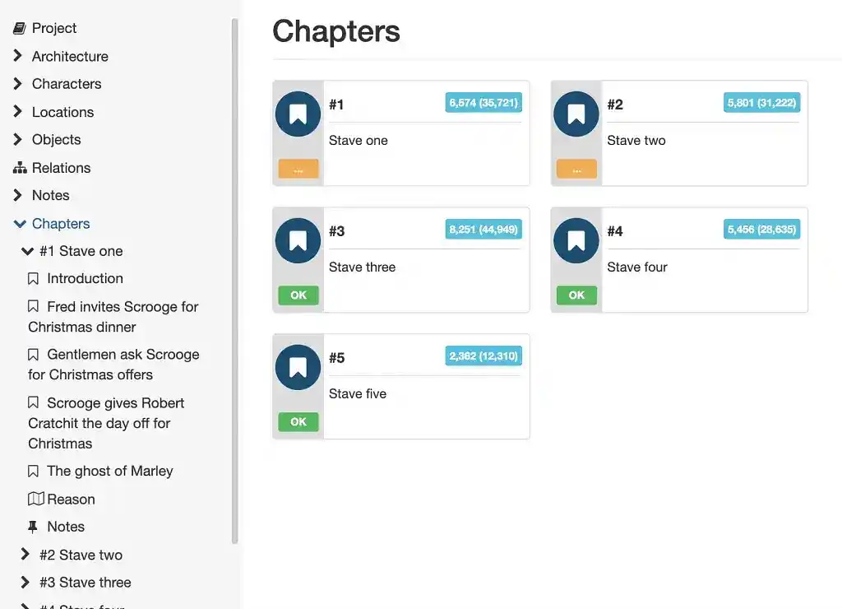Select The ghost of Marley scene
Image resolution: width=842 pixels, height=609 pixels.
(109, 471)
